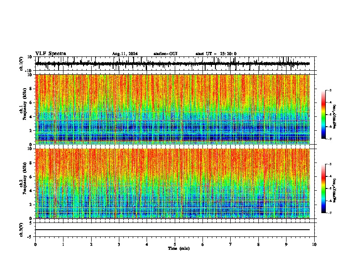Click the ch.1 spectrogram color bar
The image size is (354, 274).
pos(324,115)
